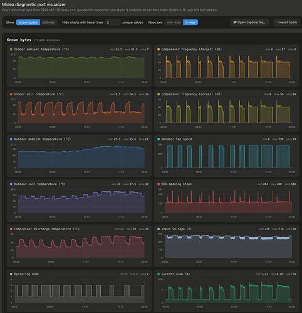Select the 'known bytes' show option

pos(28,23)
